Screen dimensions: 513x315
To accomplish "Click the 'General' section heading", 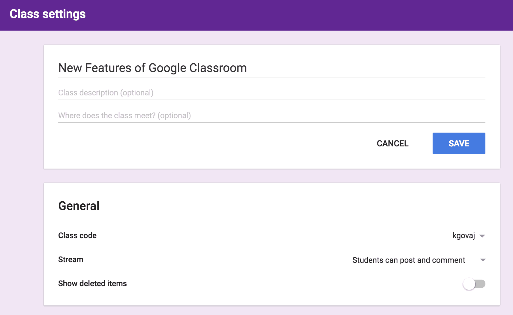I will pyautogui.click(x=79, y=206).
